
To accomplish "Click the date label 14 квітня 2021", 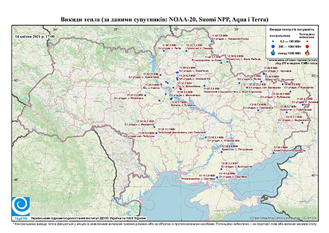I will click(x=35, y=36).
